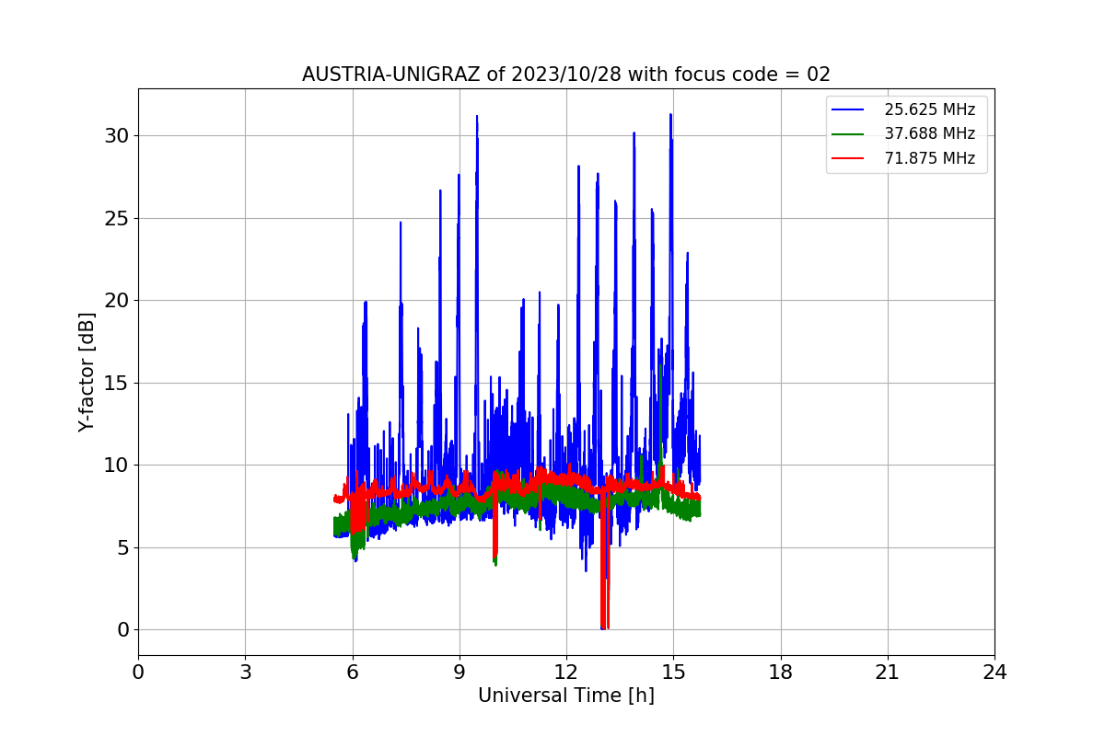The width and height of the screenshot is (1105, 736).
Task: Select the '71.875 MHz' legend label
Action: [929, 158]
